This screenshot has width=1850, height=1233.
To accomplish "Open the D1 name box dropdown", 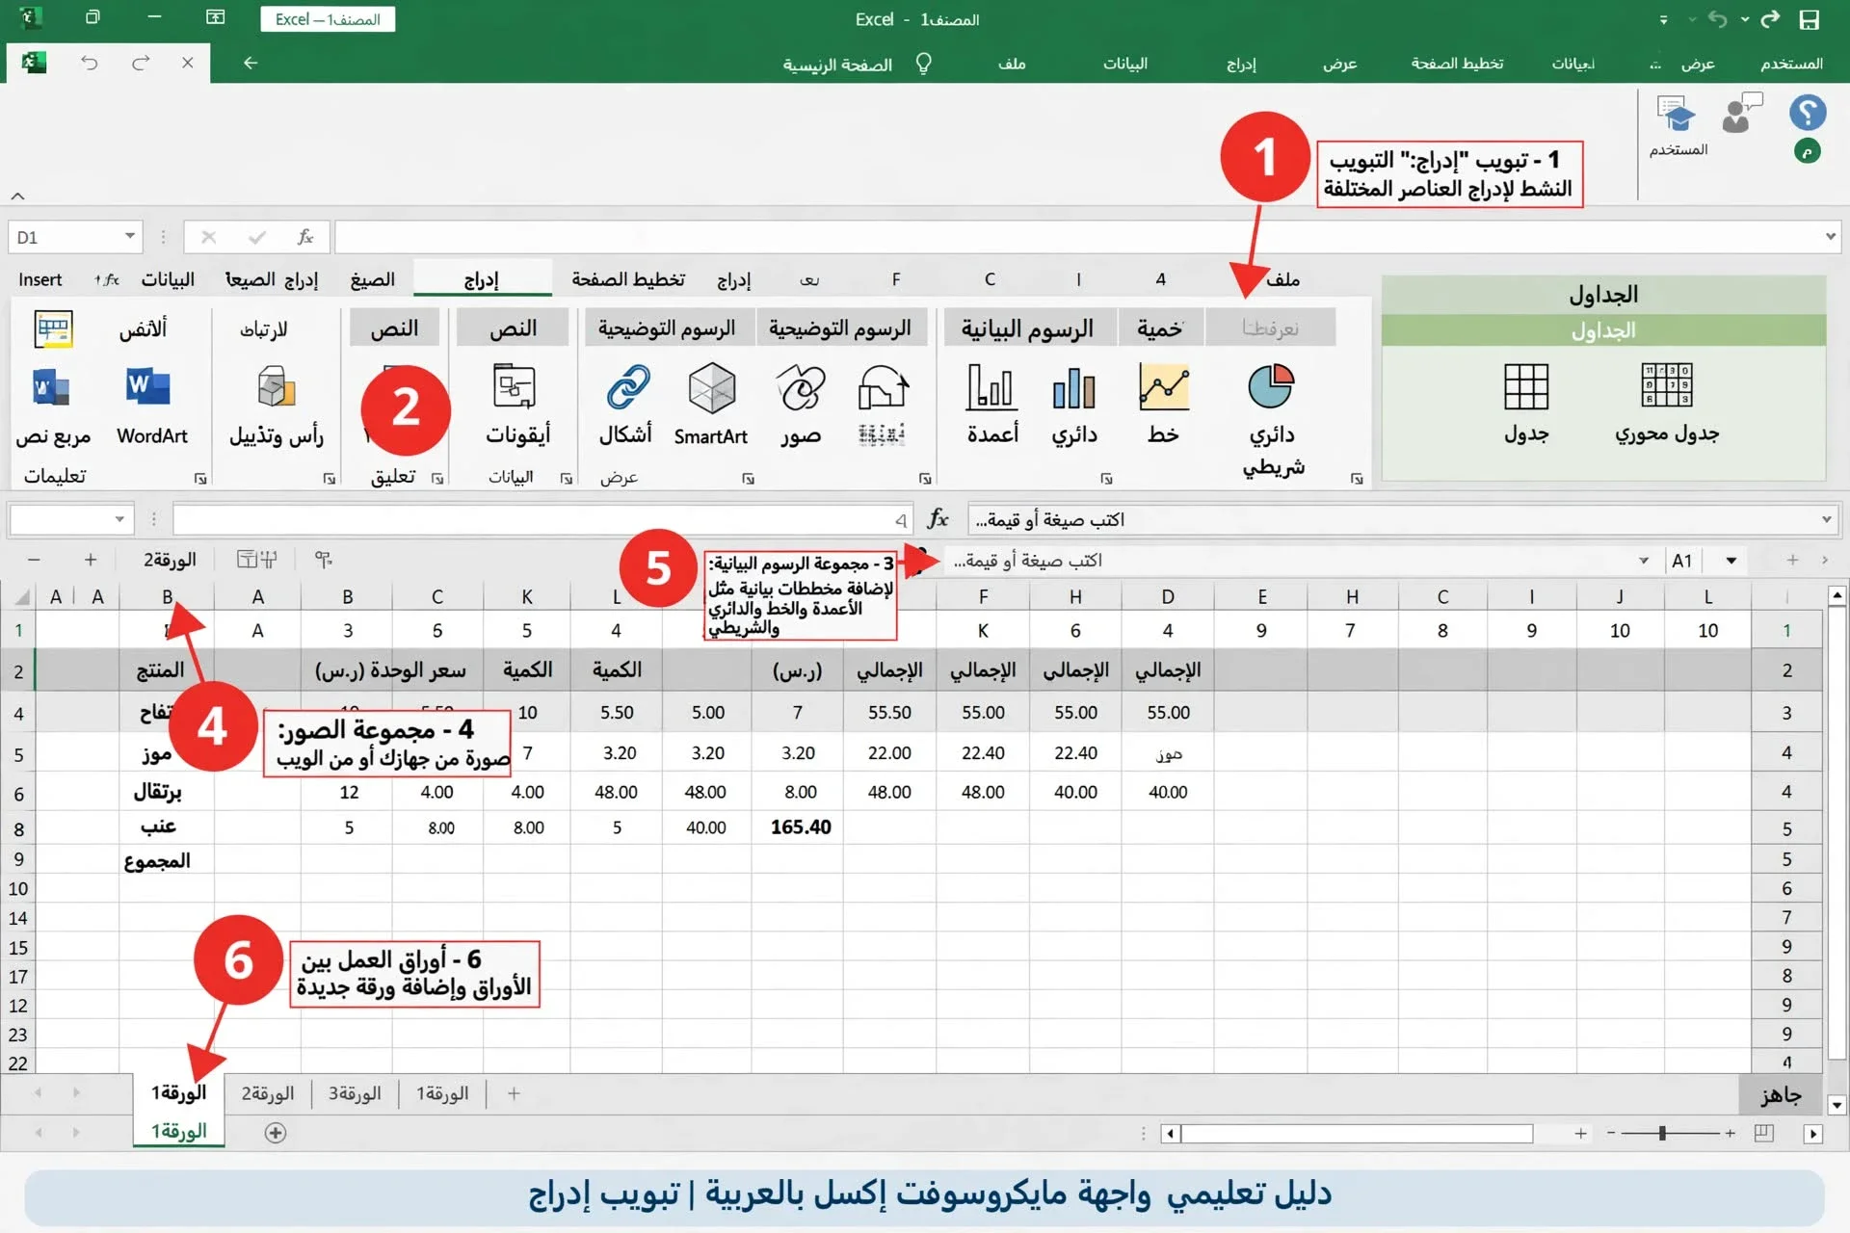I will (x=129, y=237).
